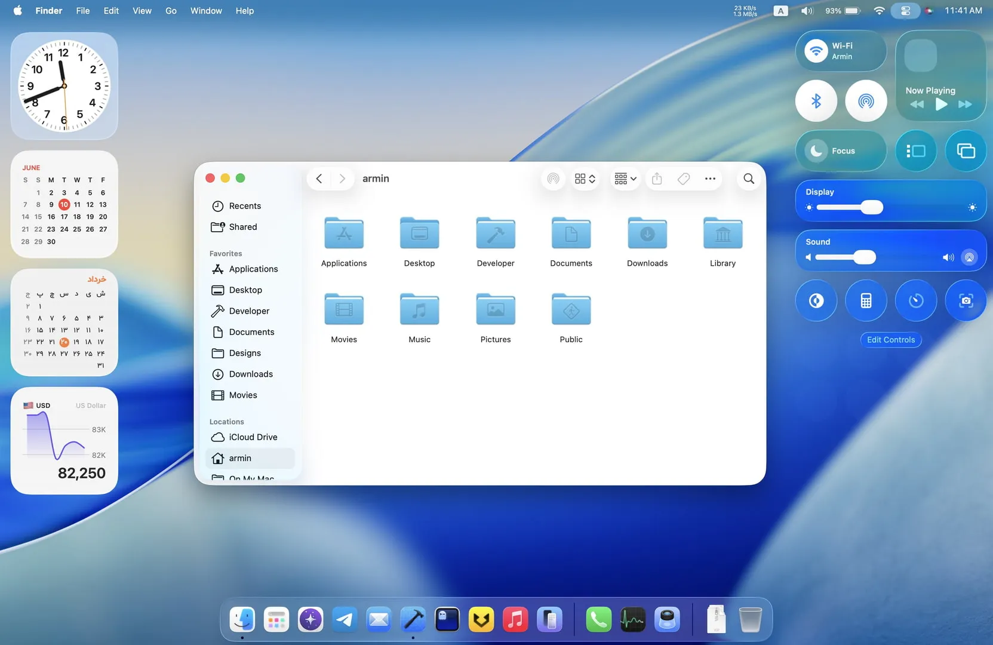
Task: Select iCloud Drive in sidebar
Action: (251, 437)
